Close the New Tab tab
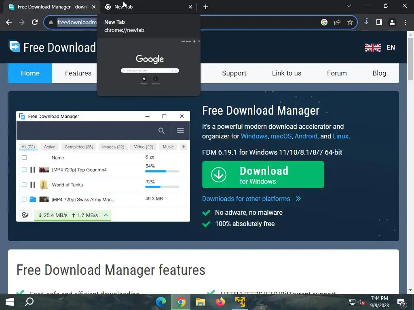The height and width of the screenshot is (310, 414). [190, 7]
